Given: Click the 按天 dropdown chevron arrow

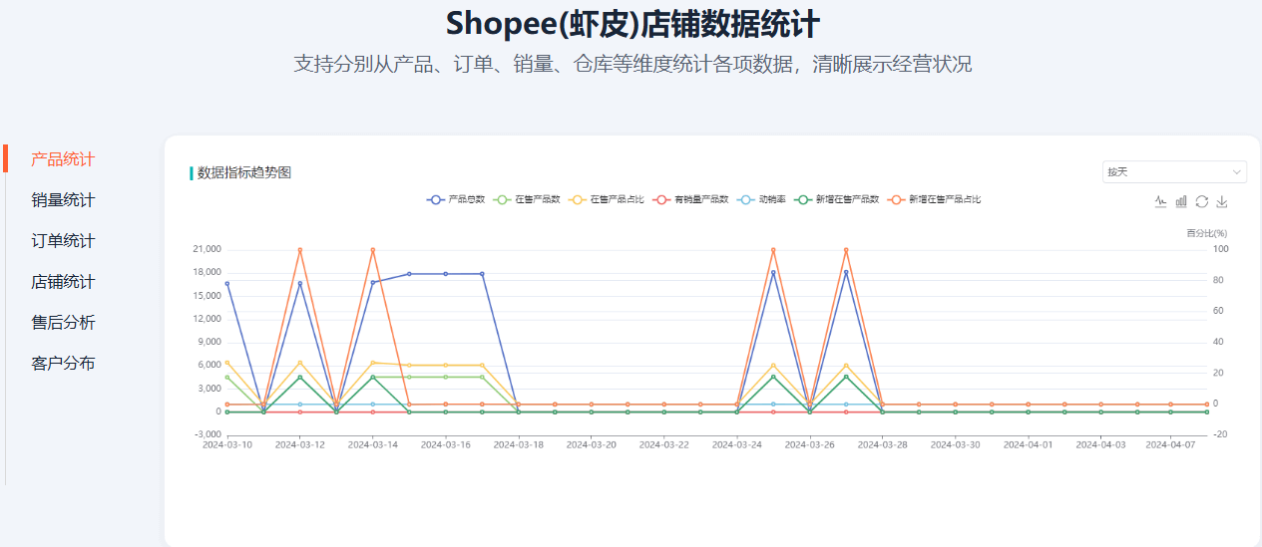Looking at the screenshot, I should pos(1237,172).
